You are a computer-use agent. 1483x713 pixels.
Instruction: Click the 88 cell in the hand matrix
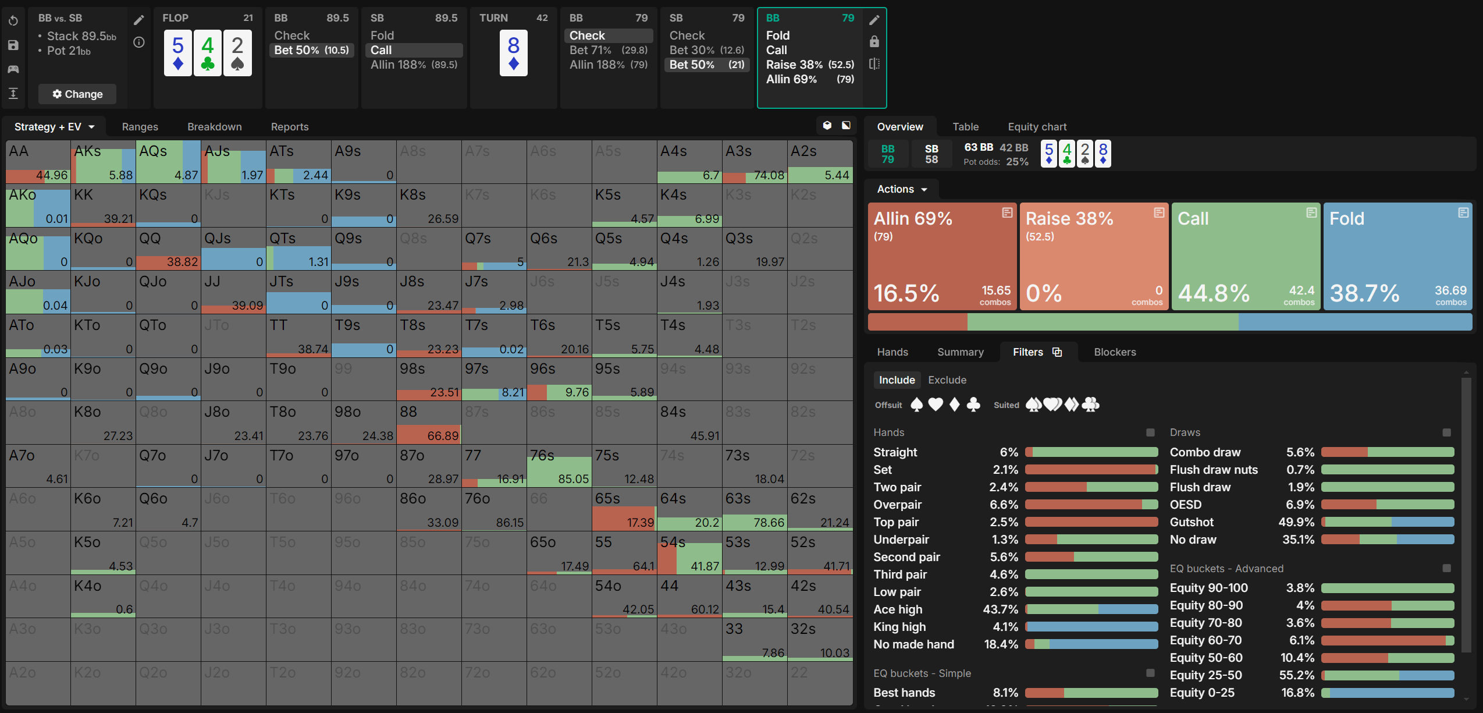(x=428, y=423)
